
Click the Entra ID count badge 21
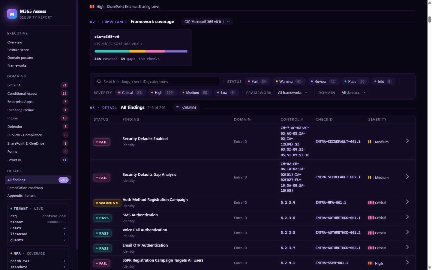pyautogui.click(x=64, y=85)
